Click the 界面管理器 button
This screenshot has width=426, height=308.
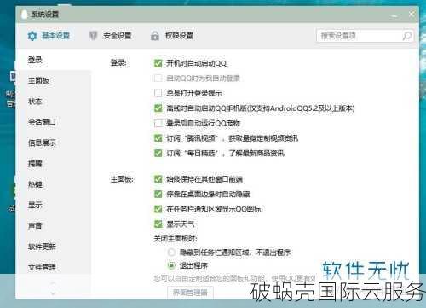click(190, 292)
